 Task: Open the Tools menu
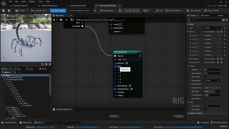coord(40,1)
